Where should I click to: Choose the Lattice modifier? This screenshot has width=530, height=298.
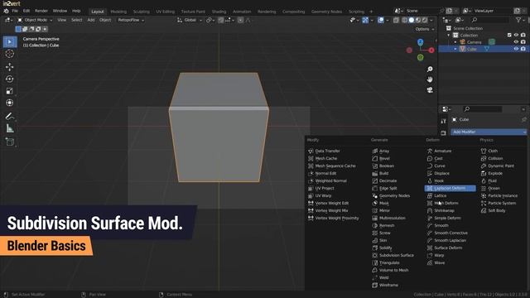click(436, 195)
